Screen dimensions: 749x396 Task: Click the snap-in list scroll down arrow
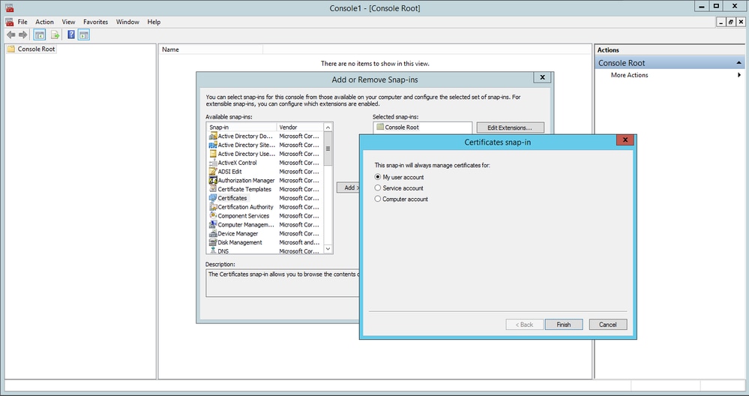[x=328, y=249]
